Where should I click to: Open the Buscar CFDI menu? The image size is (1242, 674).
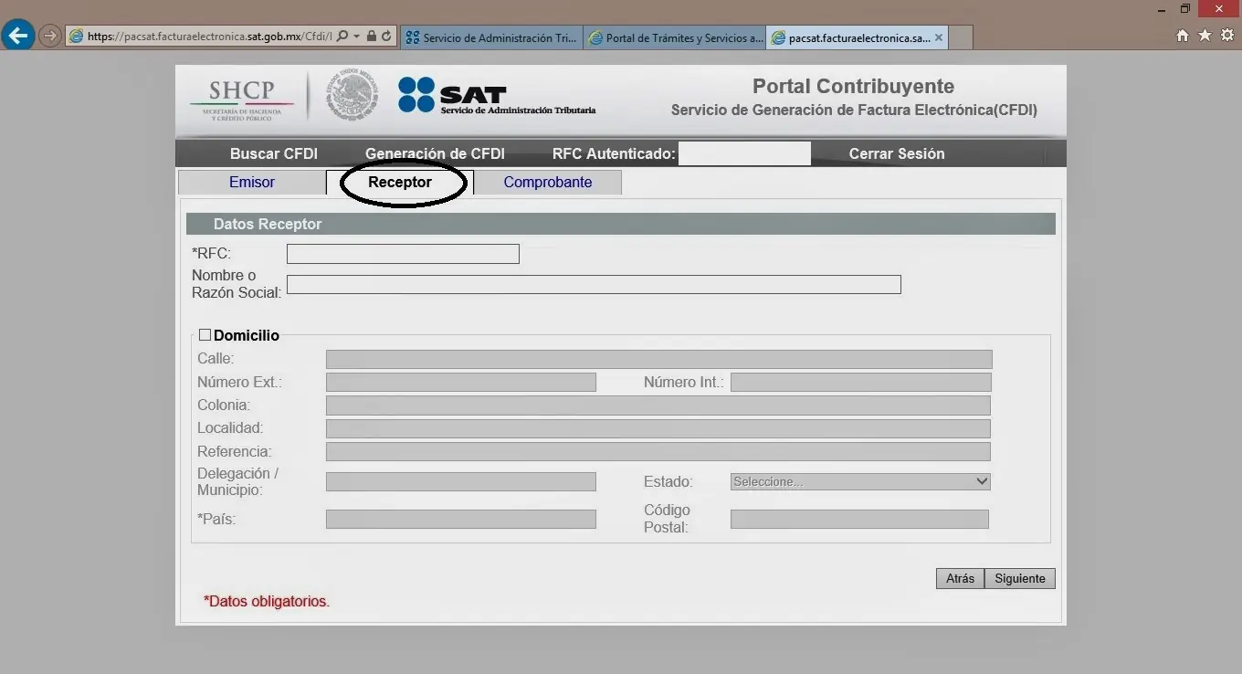(274, 153)
